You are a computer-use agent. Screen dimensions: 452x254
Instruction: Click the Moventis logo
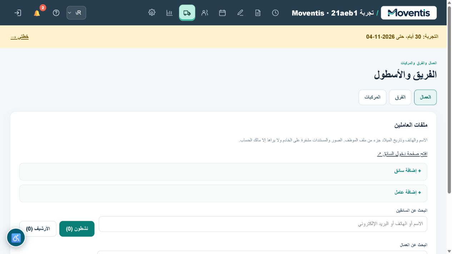409,13
